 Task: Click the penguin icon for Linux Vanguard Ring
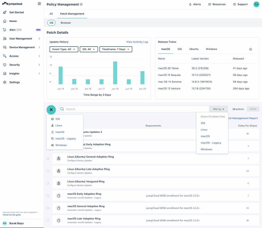coord(59,183)
